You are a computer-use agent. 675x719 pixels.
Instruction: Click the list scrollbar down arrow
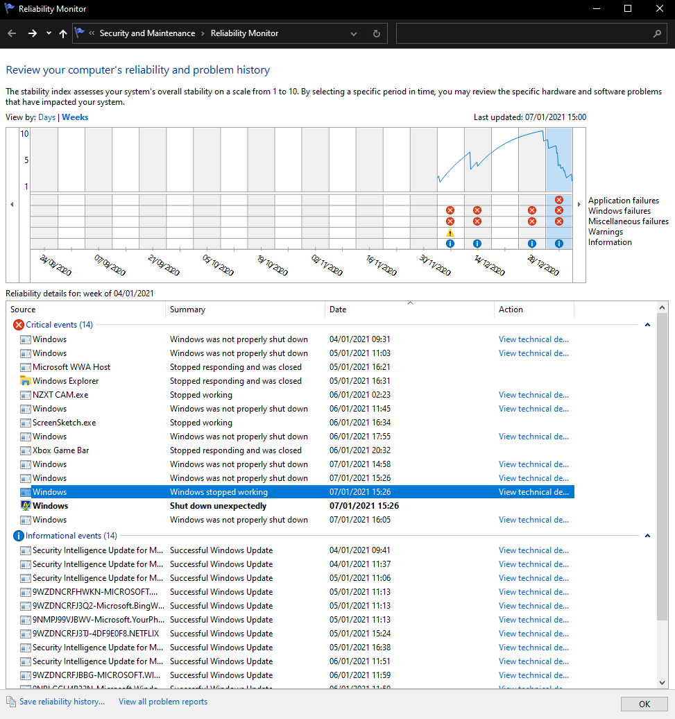pos(662,682)
